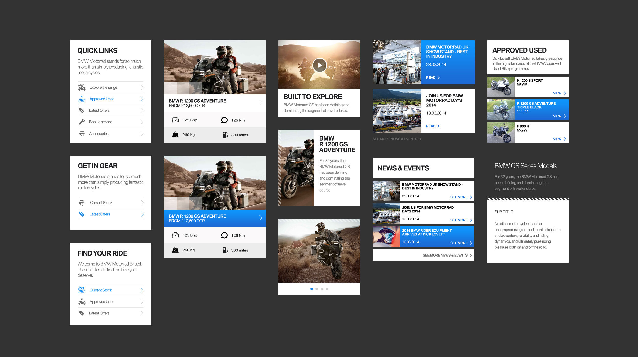Viewport: 638px width, 357px height.
Task: Open Explore the range link
Action: pos(103,87)
